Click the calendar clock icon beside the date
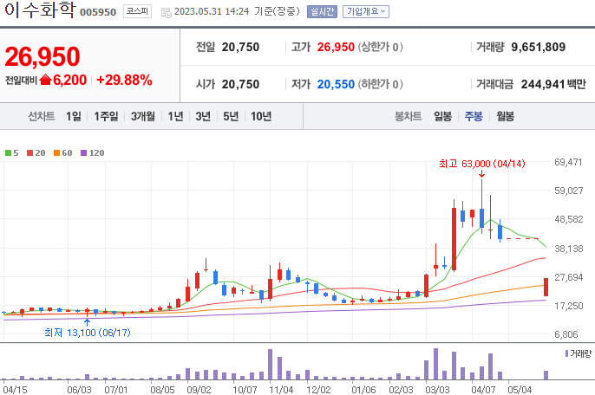595x395 pixels. pos(166,12)
